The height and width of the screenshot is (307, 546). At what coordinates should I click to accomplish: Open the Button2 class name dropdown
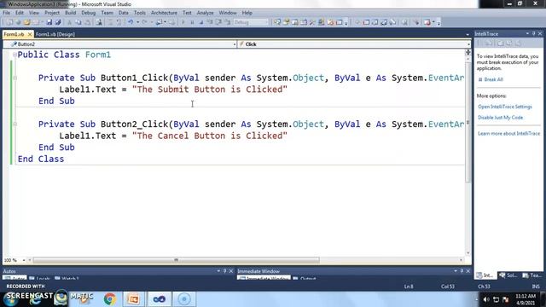(x=234, y=44)
